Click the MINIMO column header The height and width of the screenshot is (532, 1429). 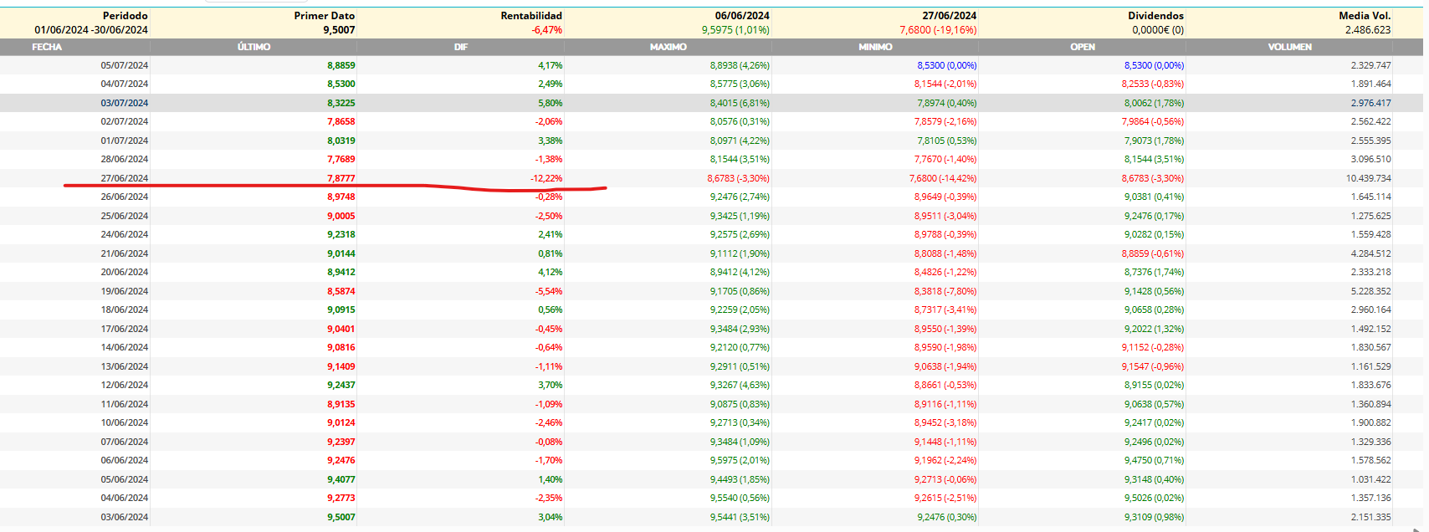(x=875, y=47)
